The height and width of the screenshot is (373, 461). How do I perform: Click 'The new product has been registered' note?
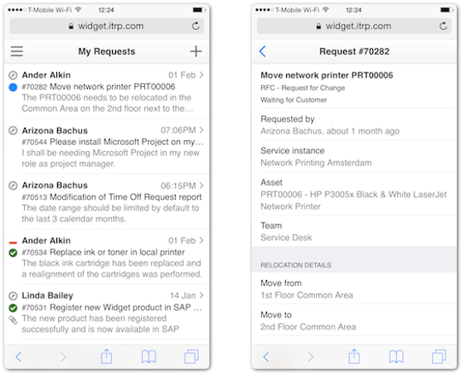(x=100, y=323)
